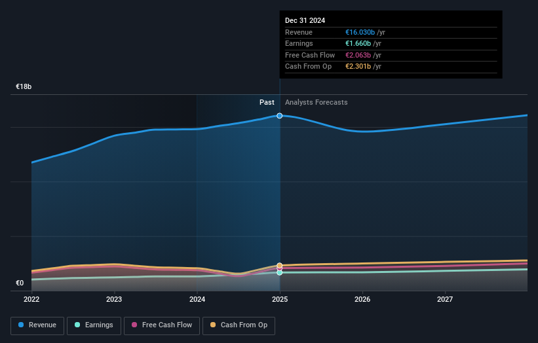Click the tooltip Revenue row label
The image size is (538, 343).
[x=299, y=32]
